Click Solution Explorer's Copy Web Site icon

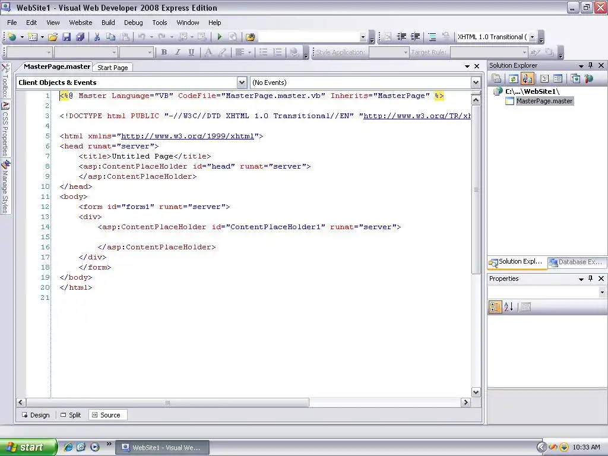coord(575,79)
